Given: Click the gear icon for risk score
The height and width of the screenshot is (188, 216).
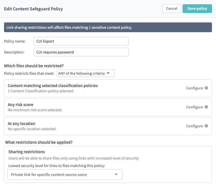Looking at the screenshot, I should pyautogui.click(x=206, y=107).
